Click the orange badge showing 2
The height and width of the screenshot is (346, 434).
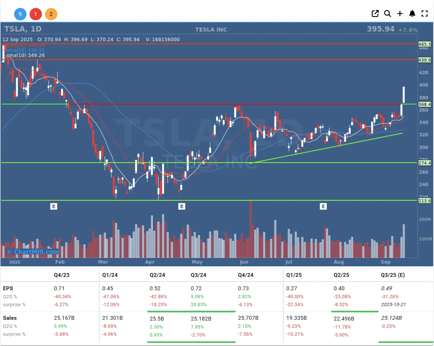click(x=51, y=14)
